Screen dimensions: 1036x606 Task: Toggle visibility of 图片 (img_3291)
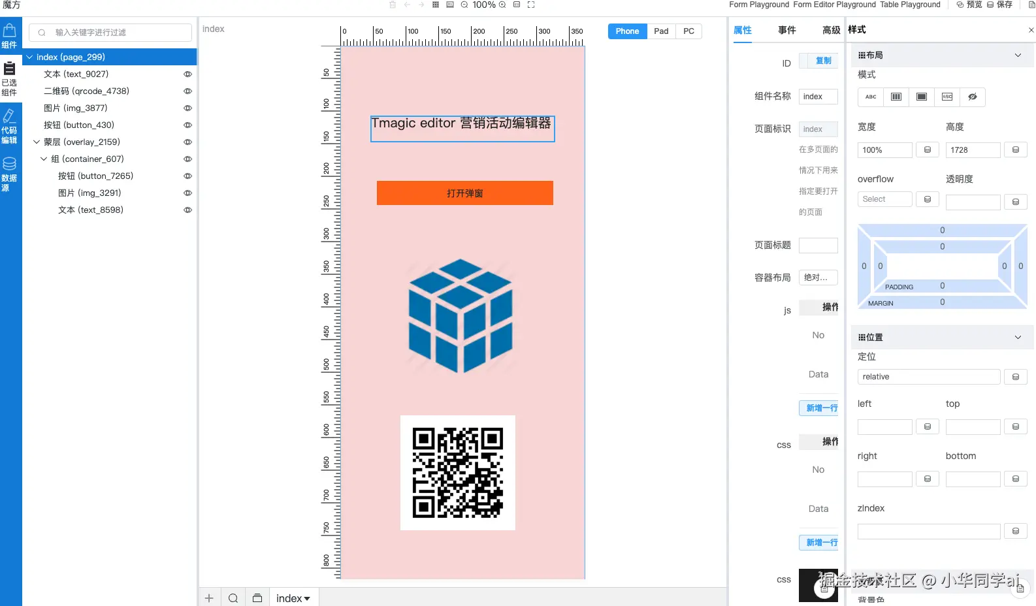point(187,193)
